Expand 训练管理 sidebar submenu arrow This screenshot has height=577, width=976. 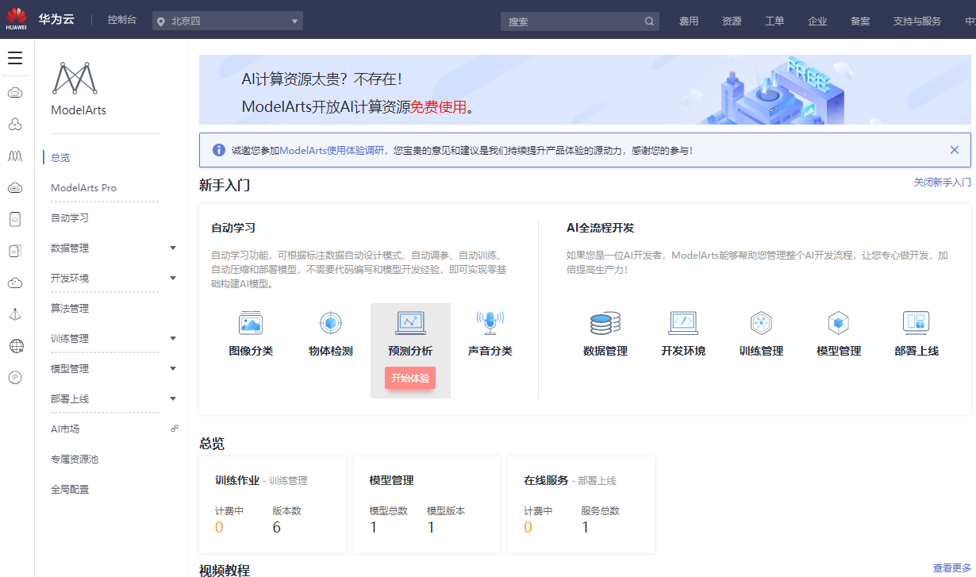click(173, 339)
